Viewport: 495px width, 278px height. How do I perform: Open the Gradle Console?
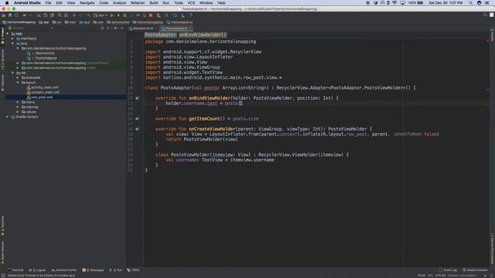point(475,270)
